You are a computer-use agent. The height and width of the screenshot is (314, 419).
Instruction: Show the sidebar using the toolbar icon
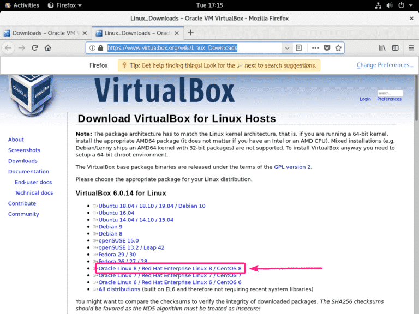coord(396,48)
